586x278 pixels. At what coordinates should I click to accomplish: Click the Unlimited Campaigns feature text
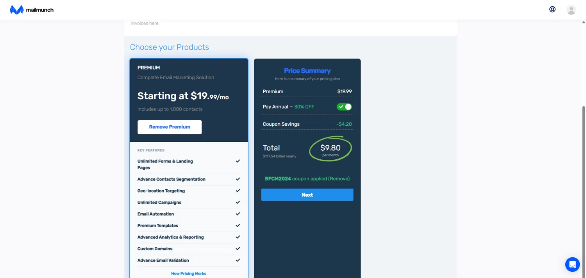(x=159, y=202)
